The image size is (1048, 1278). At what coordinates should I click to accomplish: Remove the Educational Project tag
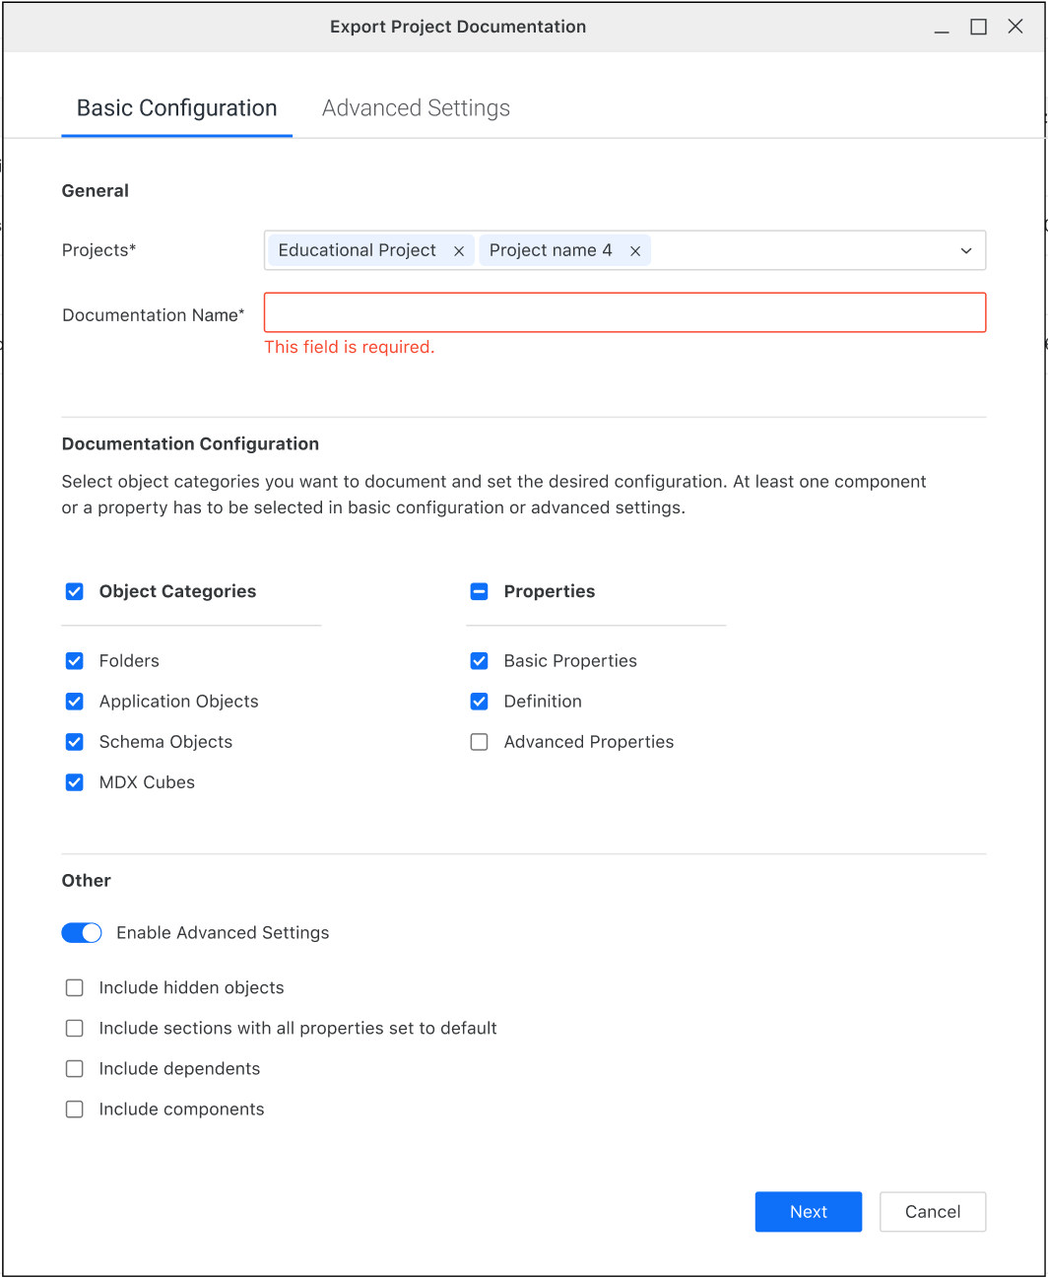(x=459, y=251)
